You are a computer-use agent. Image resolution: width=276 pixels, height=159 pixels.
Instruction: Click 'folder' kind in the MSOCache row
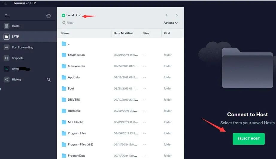tap(168, 122)
